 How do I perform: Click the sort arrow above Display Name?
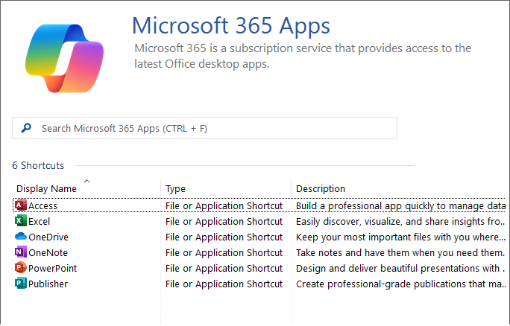[86, 181]
